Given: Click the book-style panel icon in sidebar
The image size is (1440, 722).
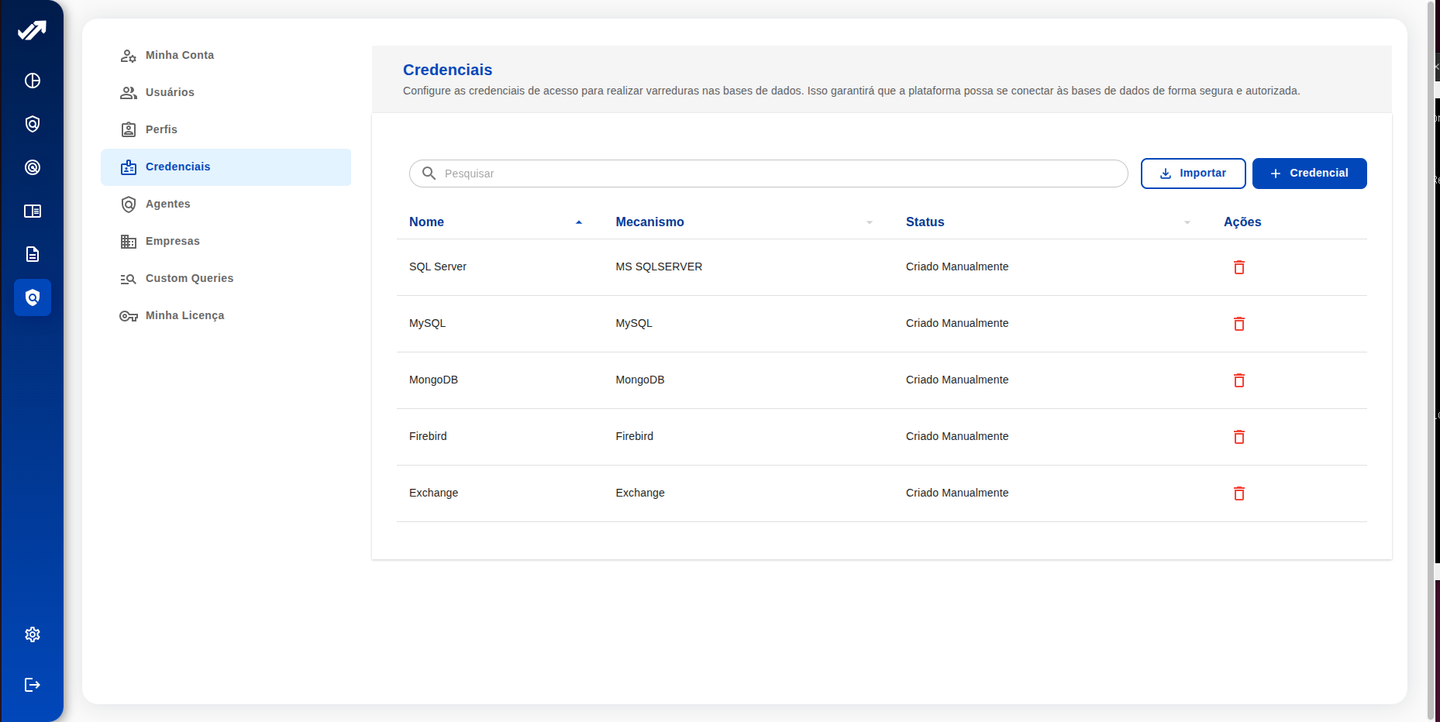Looking at the screenshot, I should tap(33, 211).
